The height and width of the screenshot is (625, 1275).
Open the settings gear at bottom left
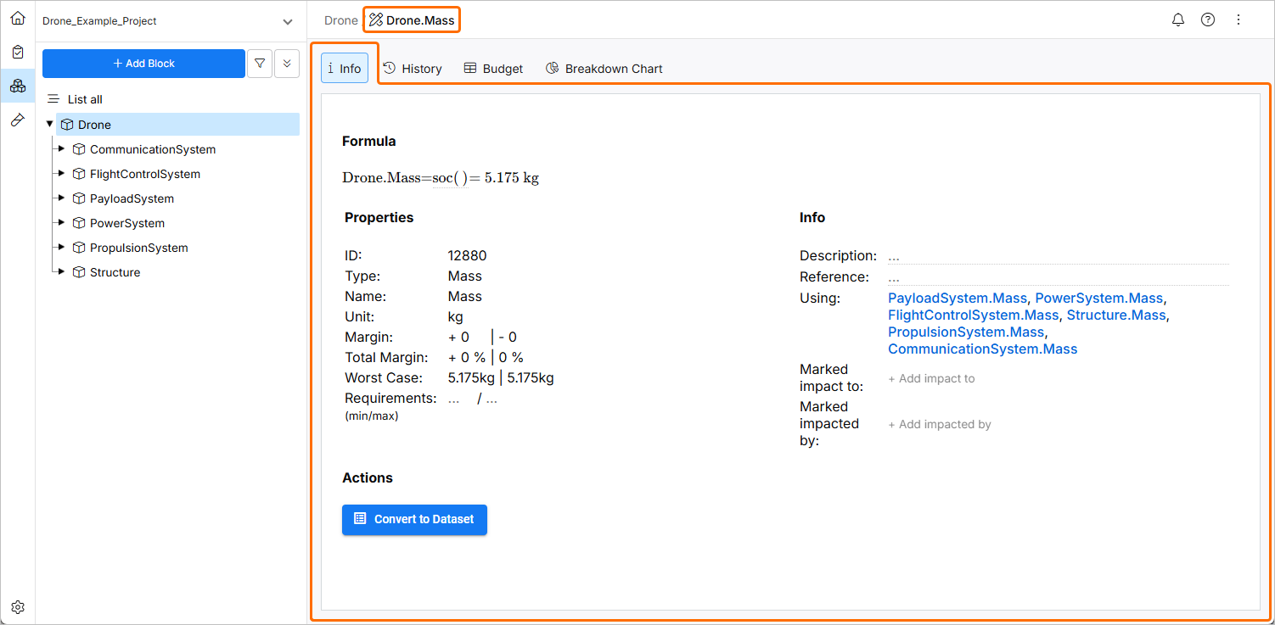pos(18,607)
